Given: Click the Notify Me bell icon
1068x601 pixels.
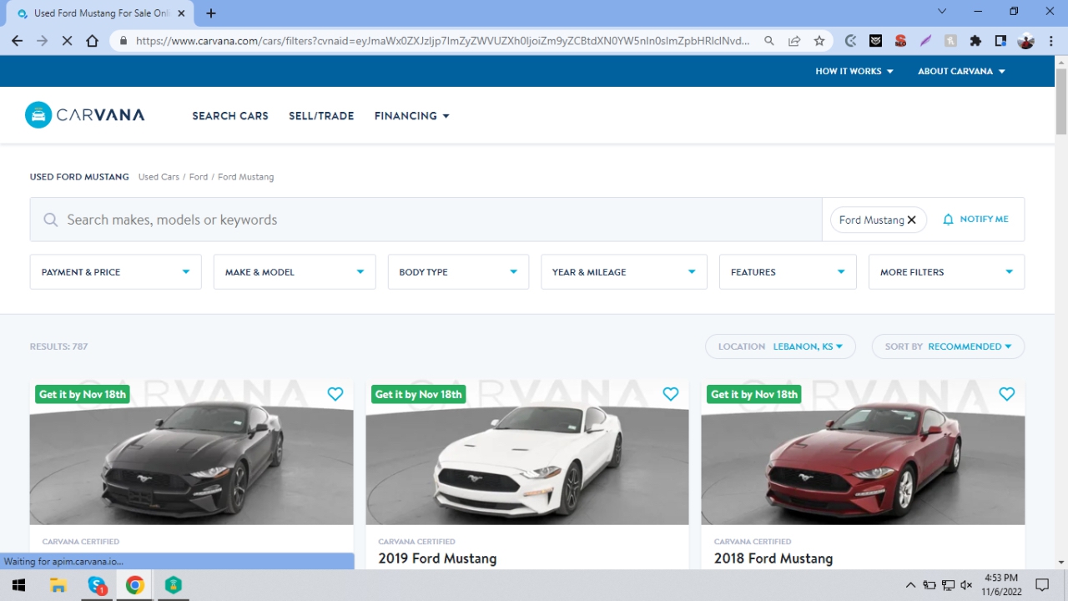Looking at the screenshot, I should [948, 220].
